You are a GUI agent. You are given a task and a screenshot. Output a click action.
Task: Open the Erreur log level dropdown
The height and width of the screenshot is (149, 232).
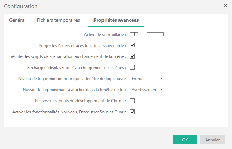(147, 79)
